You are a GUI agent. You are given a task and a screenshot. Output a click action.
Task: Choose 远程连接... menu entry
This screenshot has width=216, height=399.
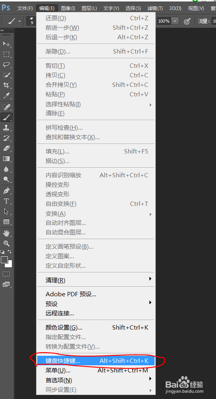click(96, 313)
